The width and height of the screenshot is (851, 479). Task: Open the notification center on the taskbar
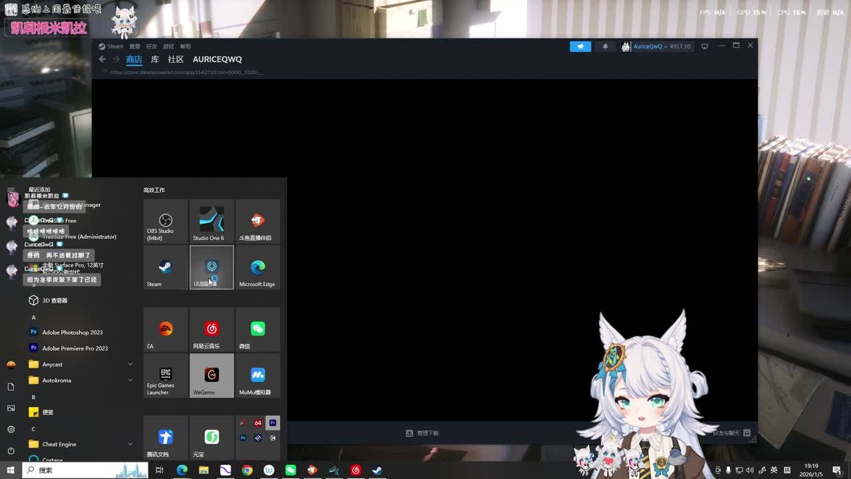tap(837, 470)
